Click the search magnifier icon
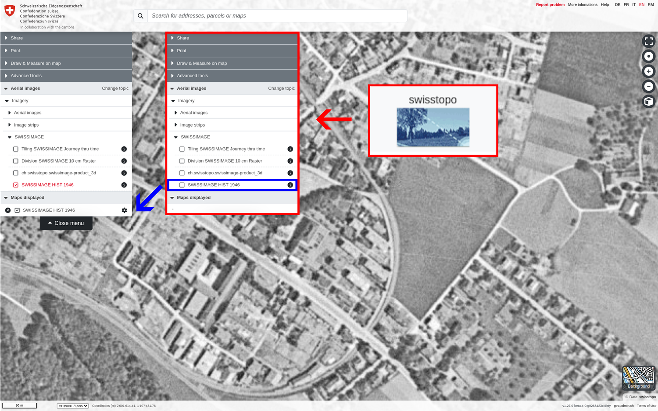The image size is (658, 411). 140,15
